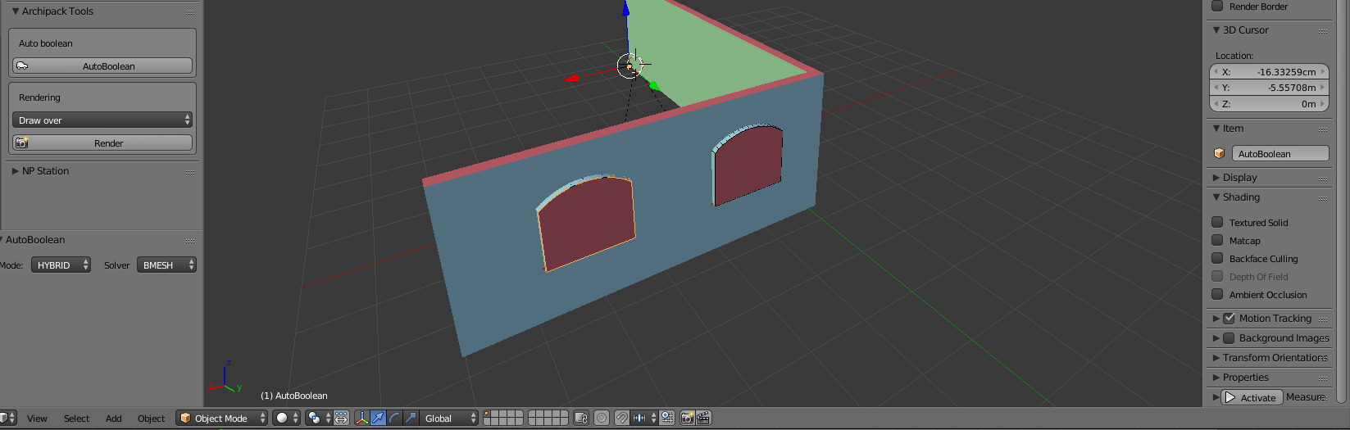Select the rotate manipulator arc icon

tap(394, 418)
